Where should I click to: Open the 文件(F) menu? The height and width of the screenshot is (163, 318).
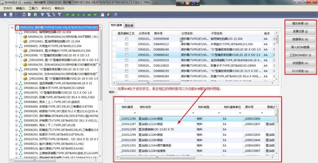pyautogui.click(x=8, y=8)
